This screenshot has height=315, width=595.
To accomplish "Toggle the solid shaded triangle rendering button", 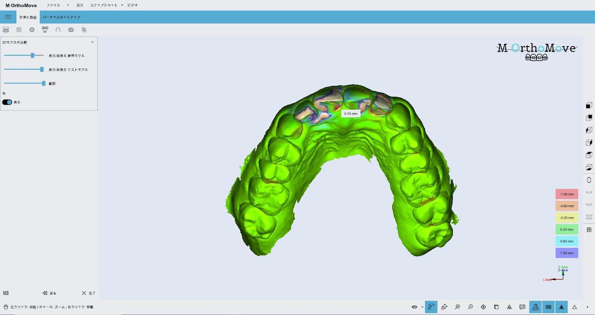I will coord(561,307).
